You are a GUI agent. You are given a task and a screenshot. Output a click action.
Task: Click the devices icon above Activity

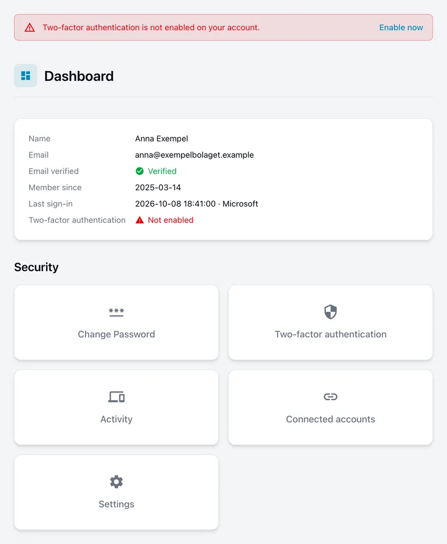116,397
